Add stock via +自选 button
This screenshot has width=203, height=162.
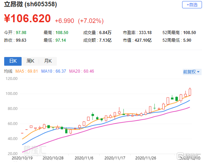click(192, 5)
